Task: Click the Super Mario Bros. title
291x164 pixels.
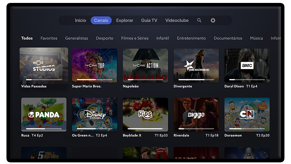Action: click(87, 86)
